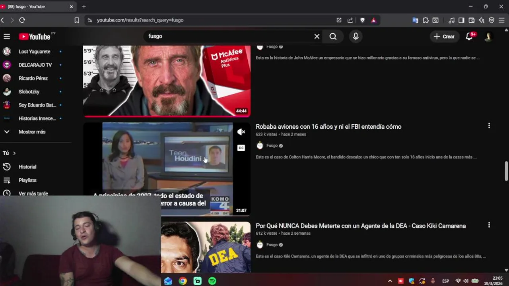This screenshot has width=509, height=286.
Task: Open Fusgo channel under Kiki Camarena video
Action: click(x=272, y=245)
